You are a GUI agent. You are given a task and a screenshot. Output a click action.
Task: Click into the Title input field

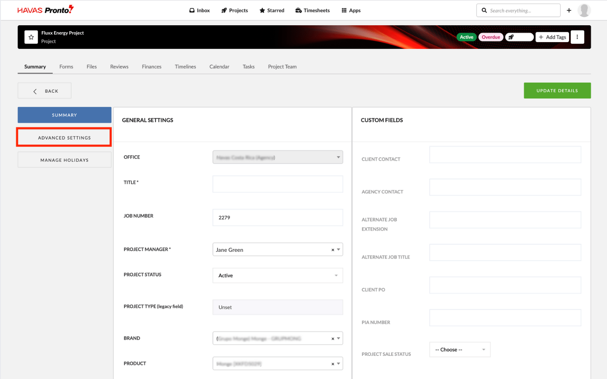coord(278,184)
